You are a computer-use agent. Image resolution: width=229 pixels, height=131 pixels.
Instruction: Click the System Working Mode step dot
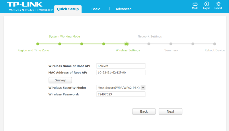point(60,44)
